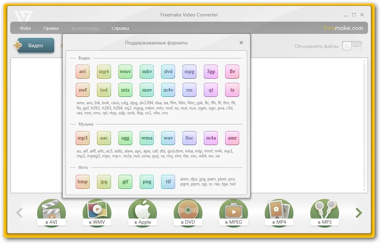Choose the в WMV output button
Image resolution: width=381 pixels, height=244 pixels.
97,213
